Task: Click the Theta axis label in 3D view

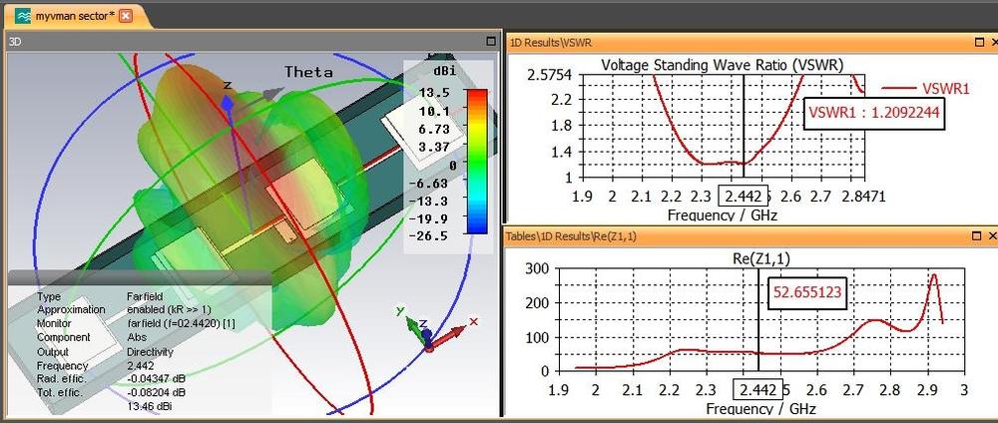Action: tap(308, 72)
